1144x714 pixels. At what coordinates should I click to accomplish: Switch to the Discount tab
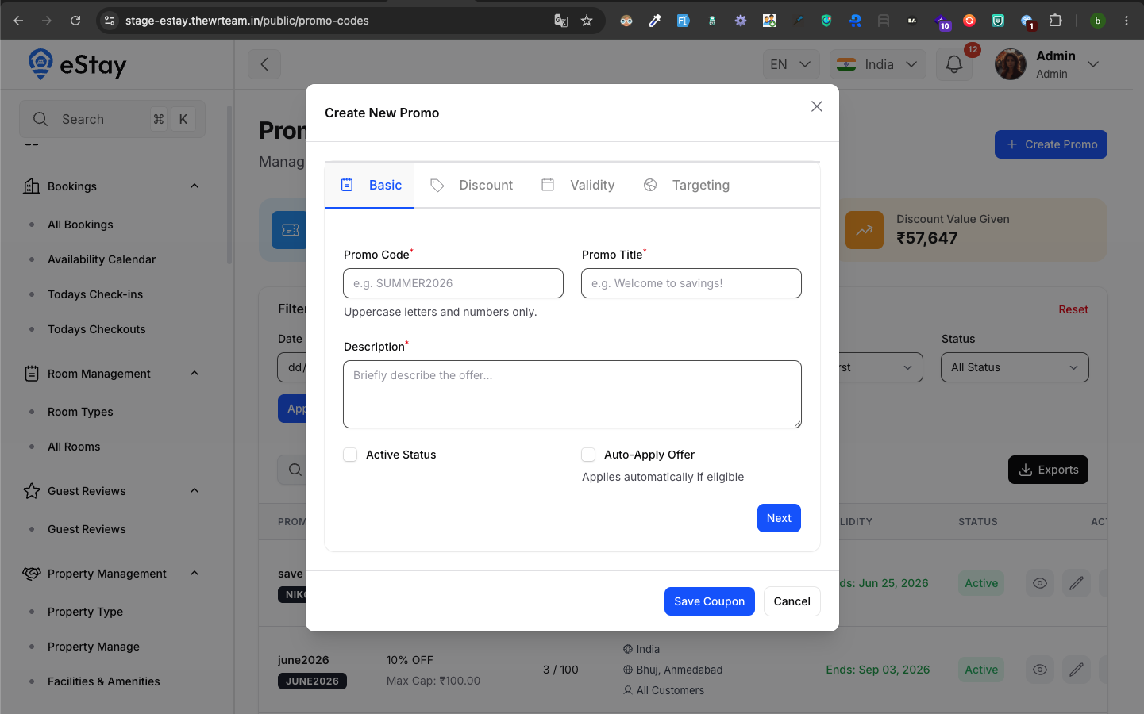tap(472, 185)
